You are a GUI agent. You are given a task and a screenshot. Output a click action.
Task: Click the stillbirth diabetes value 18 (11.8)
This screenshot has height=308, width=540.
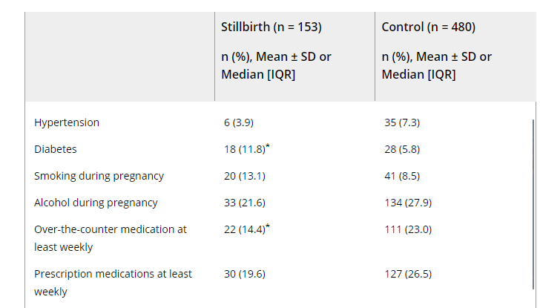pyautogui.click(x=243, y=149)
